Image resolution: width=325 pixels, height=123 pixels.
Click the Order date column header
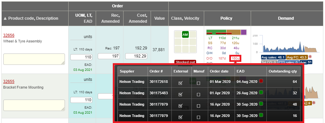219,71
